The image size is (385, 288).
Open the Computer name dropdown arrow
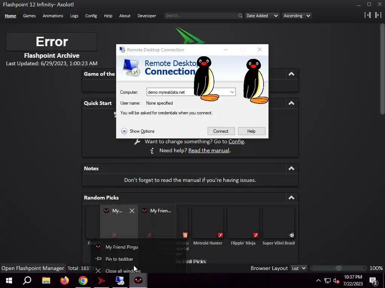click(232, 92)
